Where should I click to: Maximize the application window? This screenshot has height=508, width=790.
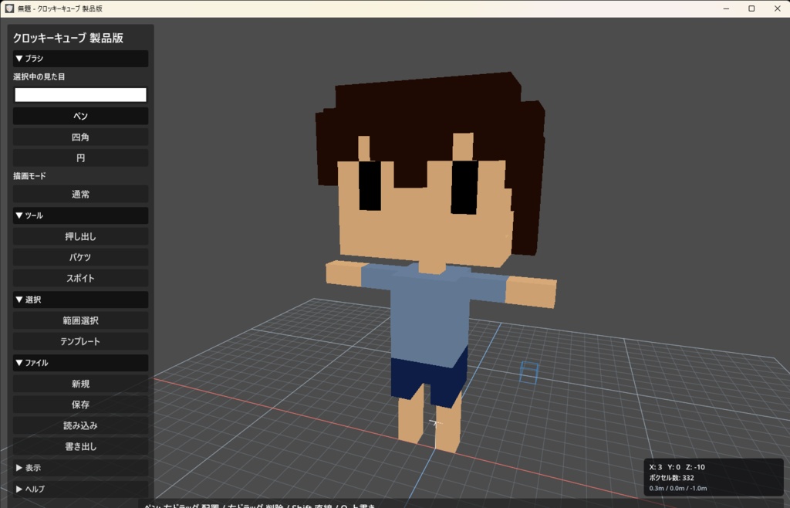[x=751, y=8]
